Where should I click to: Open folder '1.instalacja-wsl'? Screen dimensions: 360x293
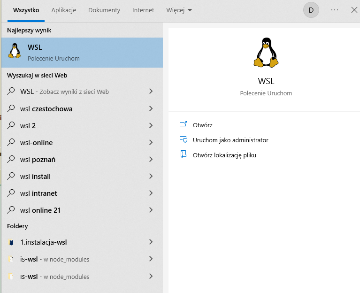tap(44, 242)
